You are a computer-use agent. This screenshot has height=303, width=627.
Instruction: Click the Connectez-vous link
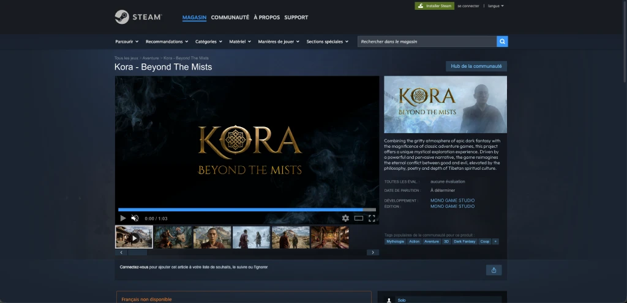click(134, 267)
